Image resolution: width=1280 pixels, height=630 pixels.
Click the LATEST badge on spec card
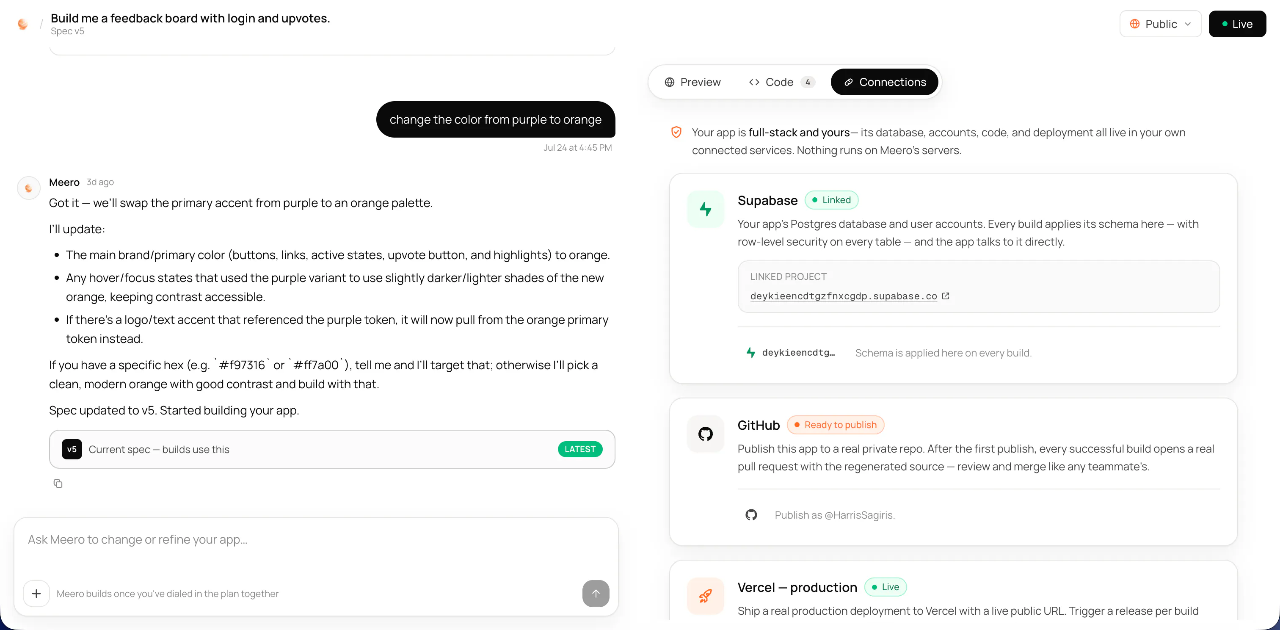(x=580, y=449)
